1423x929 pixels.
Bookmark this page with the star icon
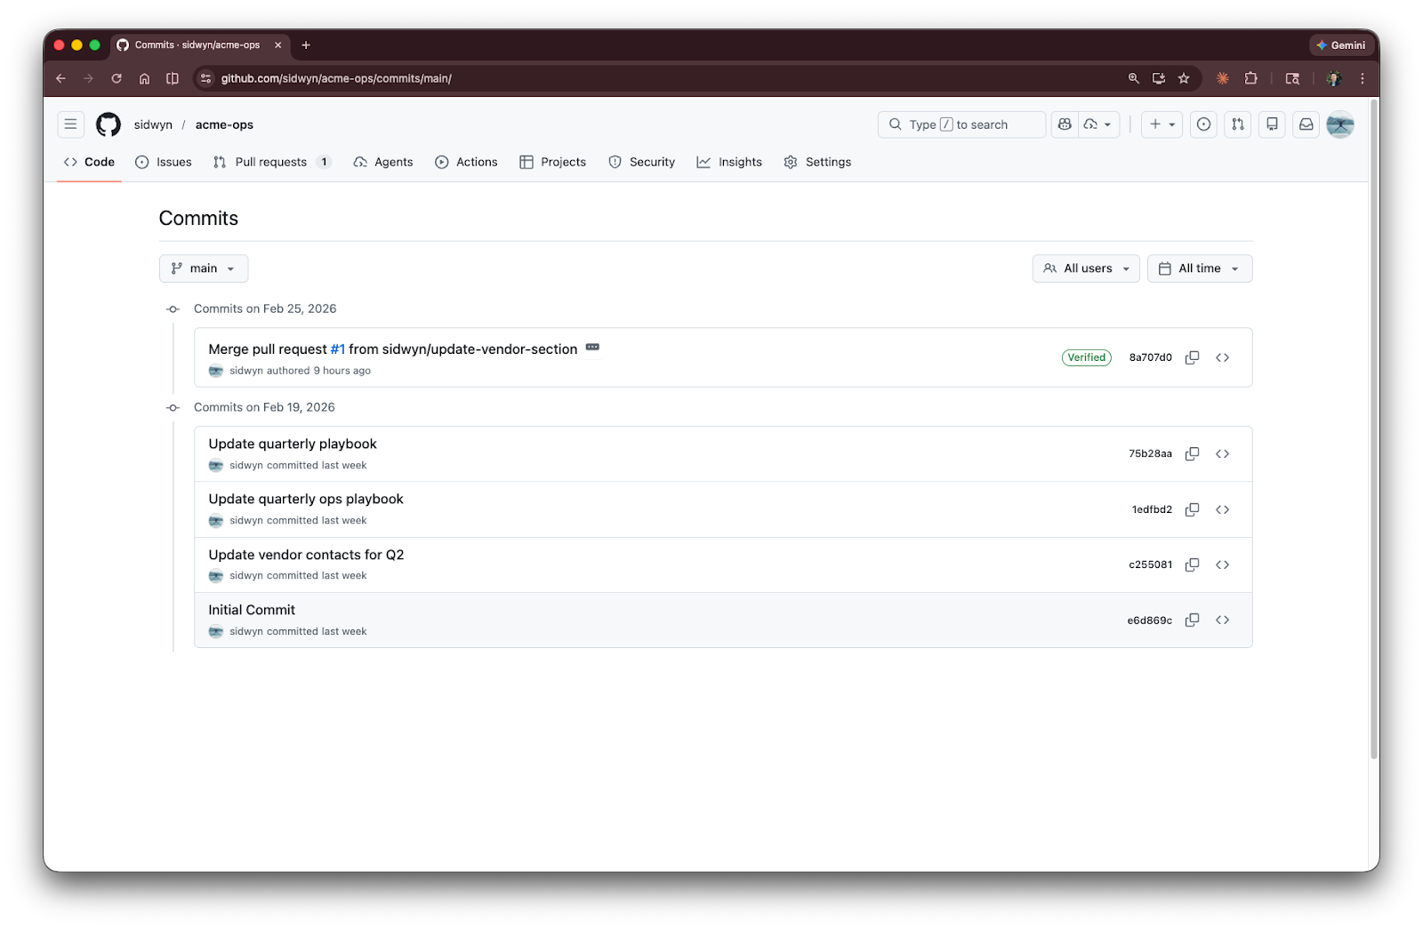(x=1184, y=78)
